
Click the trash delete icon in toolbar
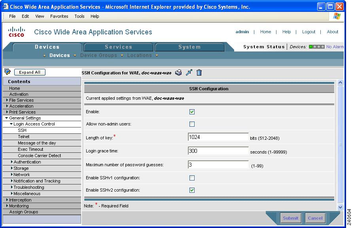(199, 72)
